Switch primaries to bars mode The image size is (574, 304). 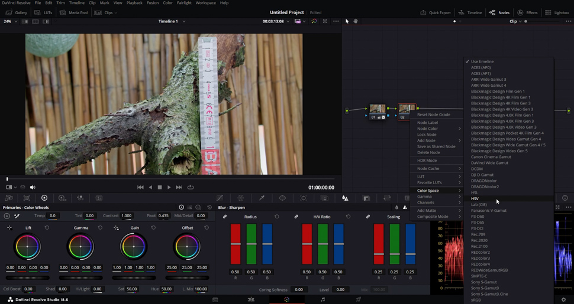[189, 207]
